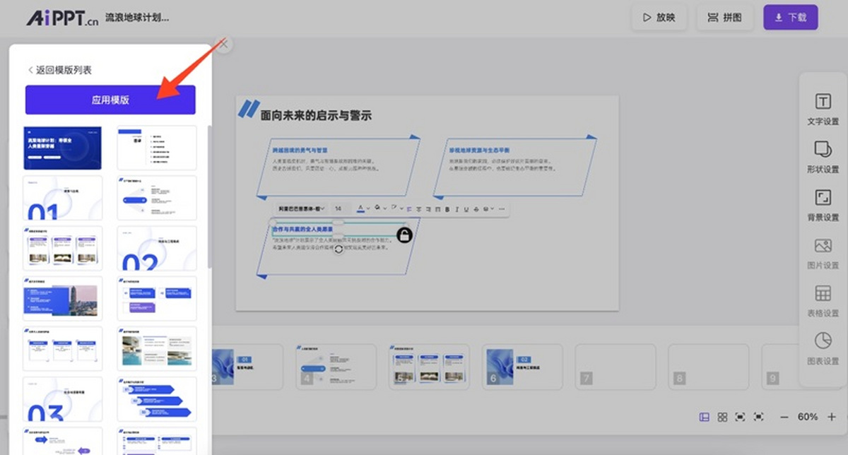Toggle bold formatting in the floating toolbar
Viewport: 848px width, 455px height.
(447, 209)
